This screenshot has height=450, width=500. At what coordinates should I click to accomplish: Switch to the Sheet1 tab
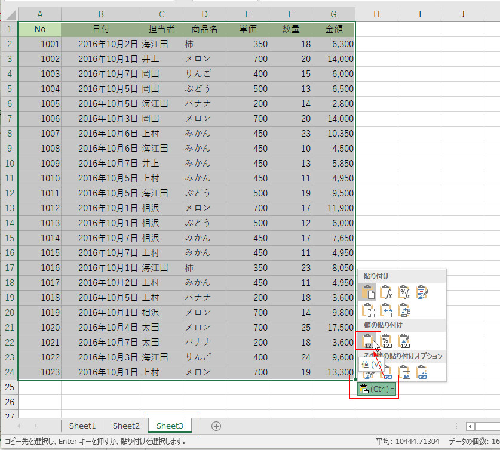[82, 426]
